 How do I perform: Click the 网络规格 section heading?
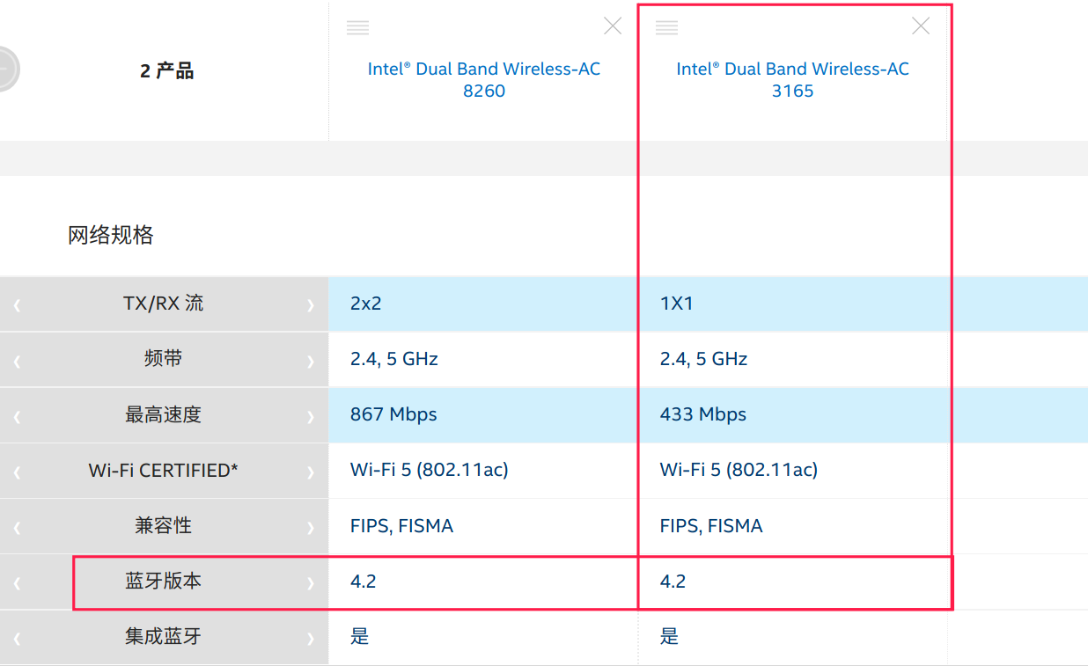click(x=111, y=235)
